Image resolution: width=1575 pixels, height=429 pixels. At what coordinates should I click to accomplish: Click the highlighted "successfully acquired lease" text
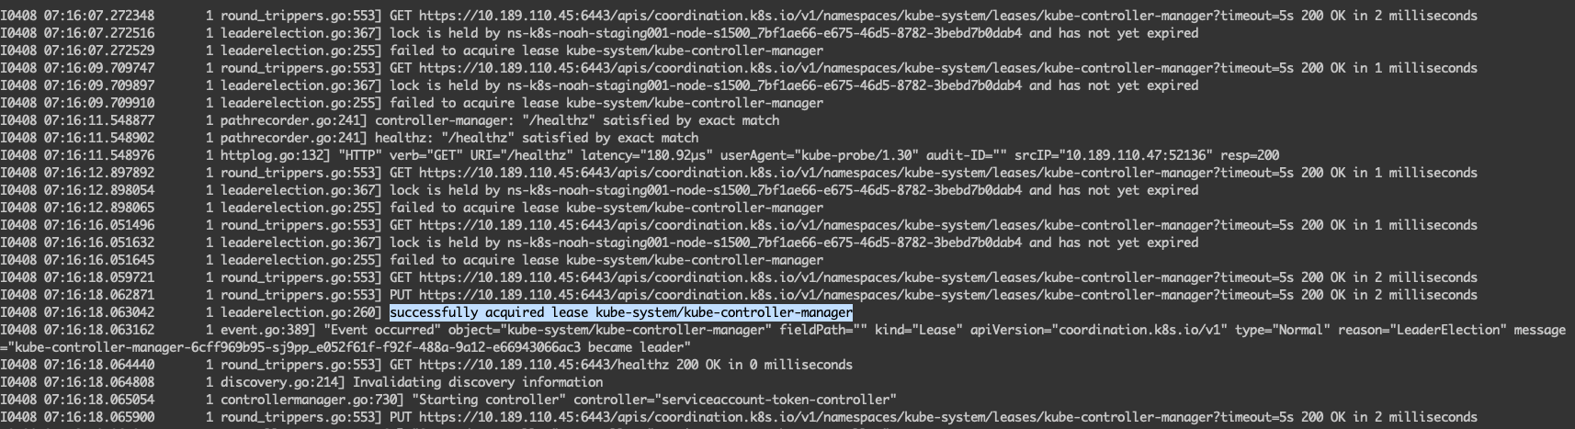click(620, 312)
